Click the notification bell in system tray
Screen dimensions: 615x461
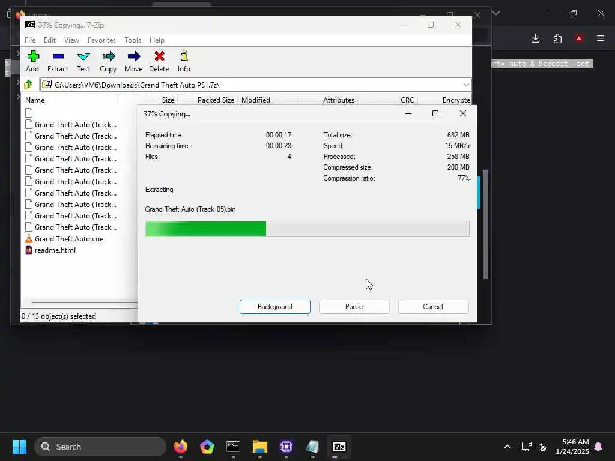(599, 447)
